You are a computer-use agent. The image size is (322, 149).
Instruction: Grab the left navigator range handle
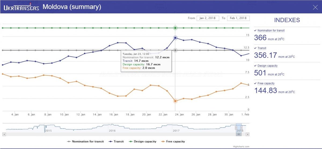click(236, 128)
